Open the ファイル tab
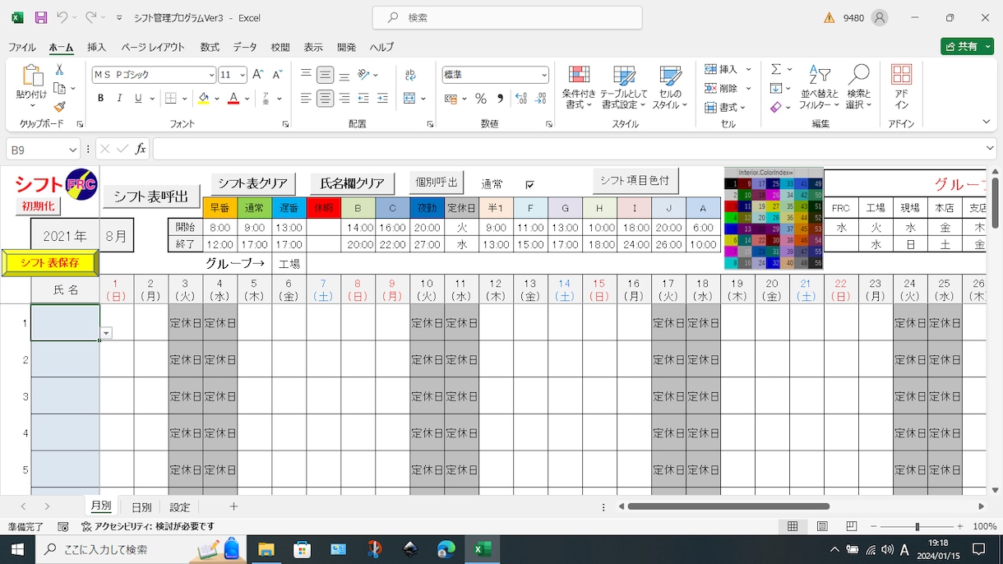Image resolution: width=1003 pixels, height=564 pixels. click(22, 48)
